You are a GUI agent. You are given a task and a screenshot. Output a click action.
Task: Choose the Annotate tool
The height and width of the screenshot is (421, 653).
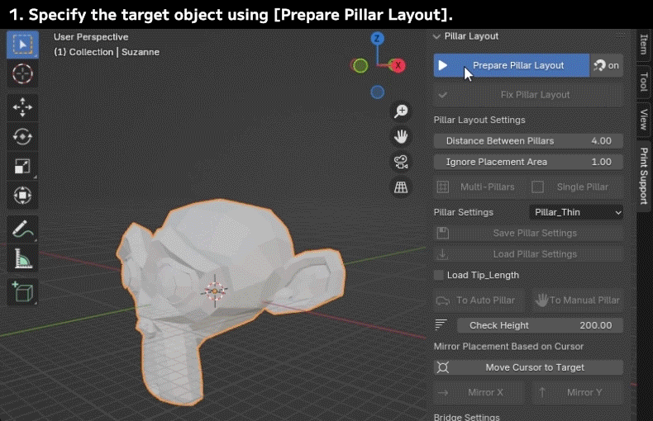tap(22, 229)
